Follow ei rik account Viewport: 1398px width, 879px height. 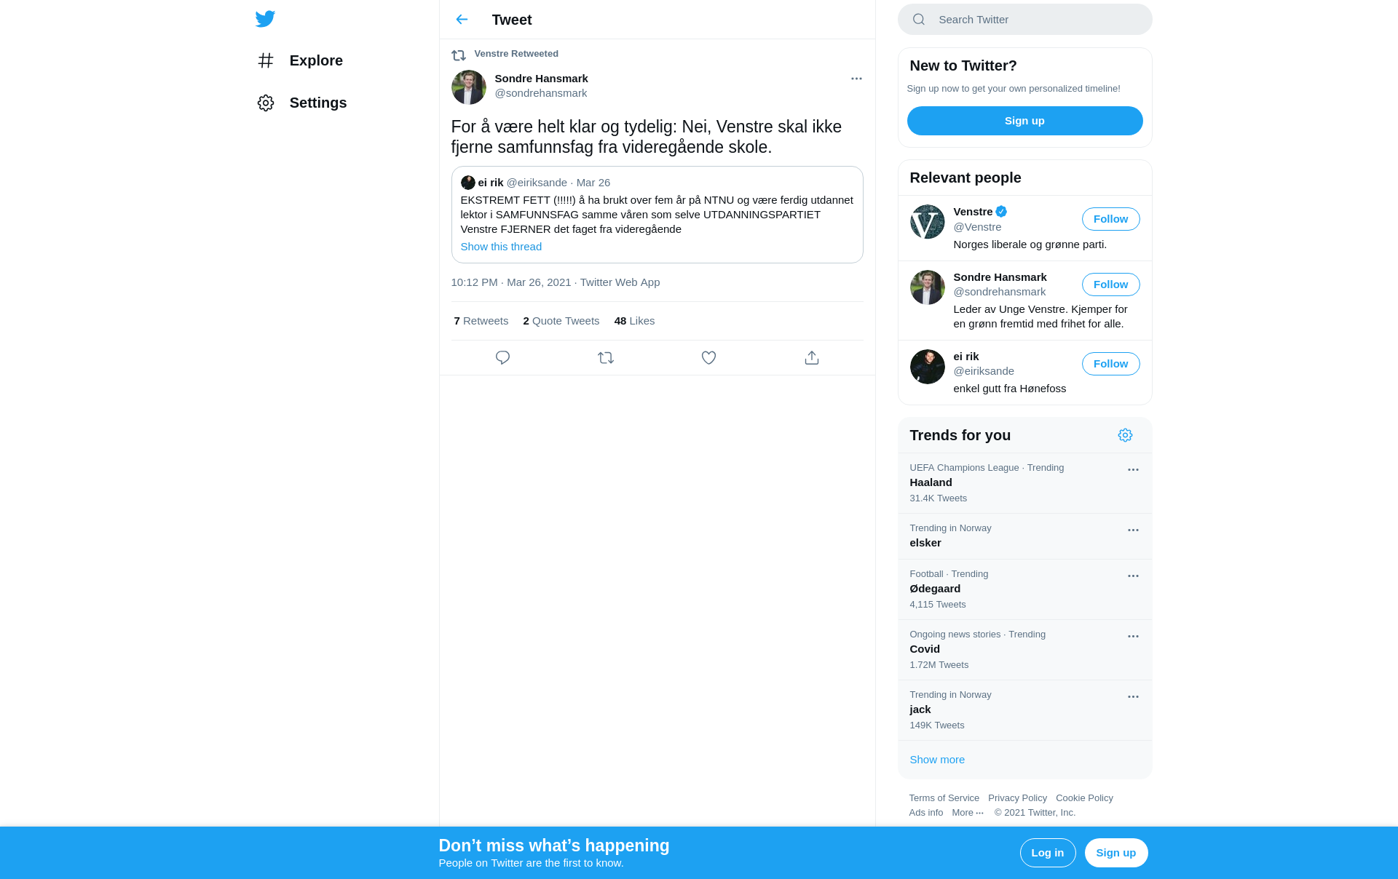tap(1110, 364)
